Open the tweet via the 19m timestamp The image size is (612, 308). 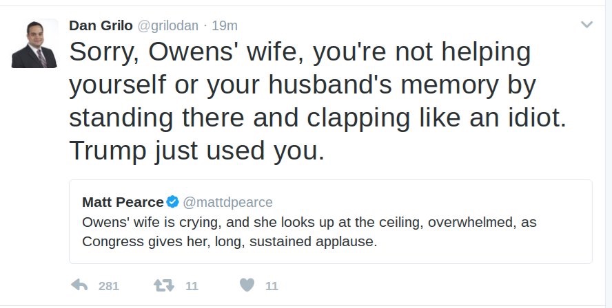point(225,25)
